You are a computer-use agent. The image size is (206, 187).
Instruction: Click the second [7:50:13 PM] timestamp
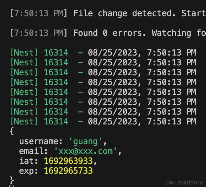pos(39,33)
